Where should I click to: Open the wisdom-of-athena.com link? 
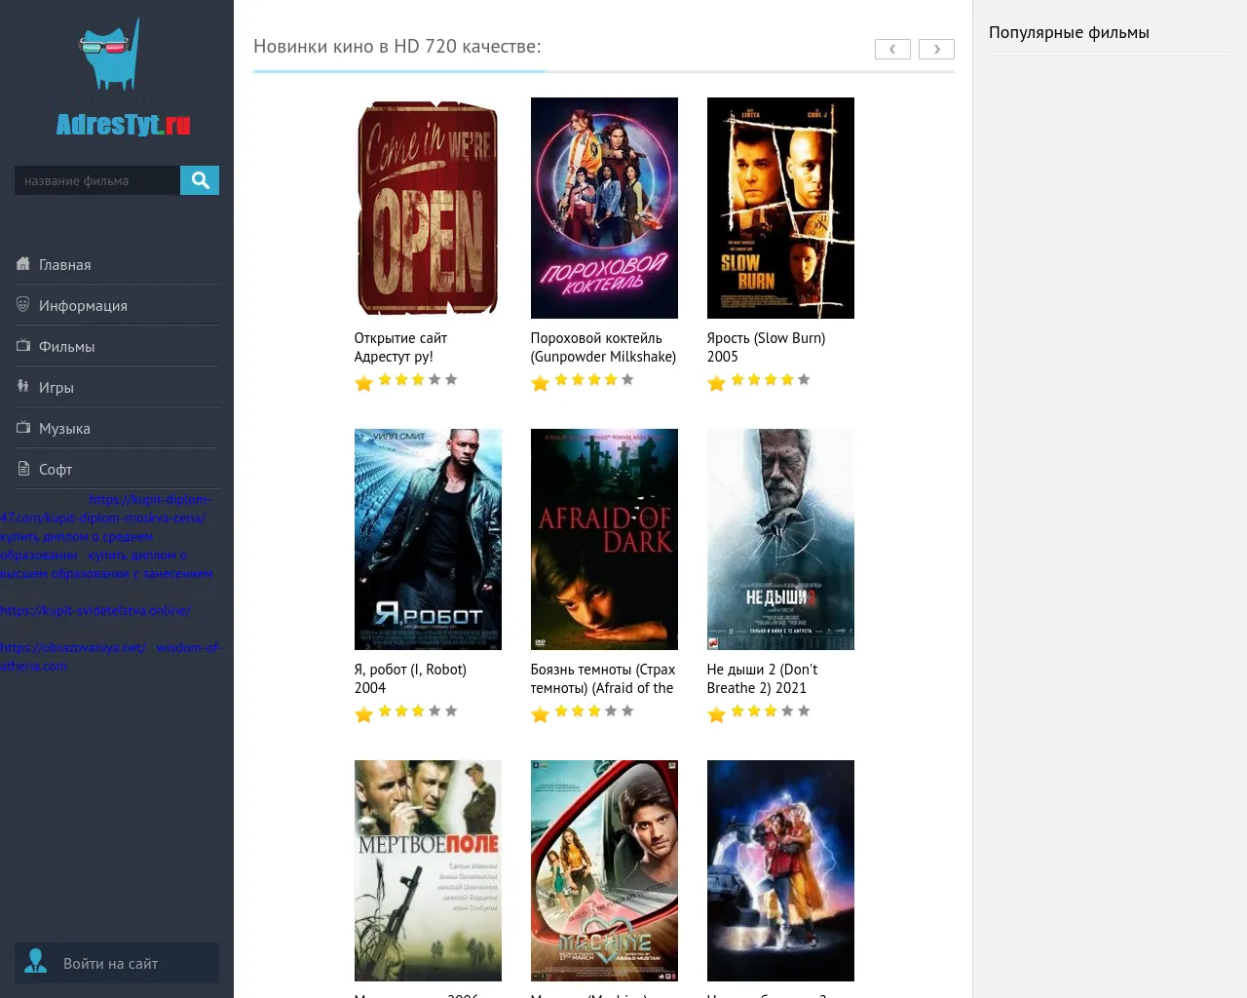tap(189, 647)
